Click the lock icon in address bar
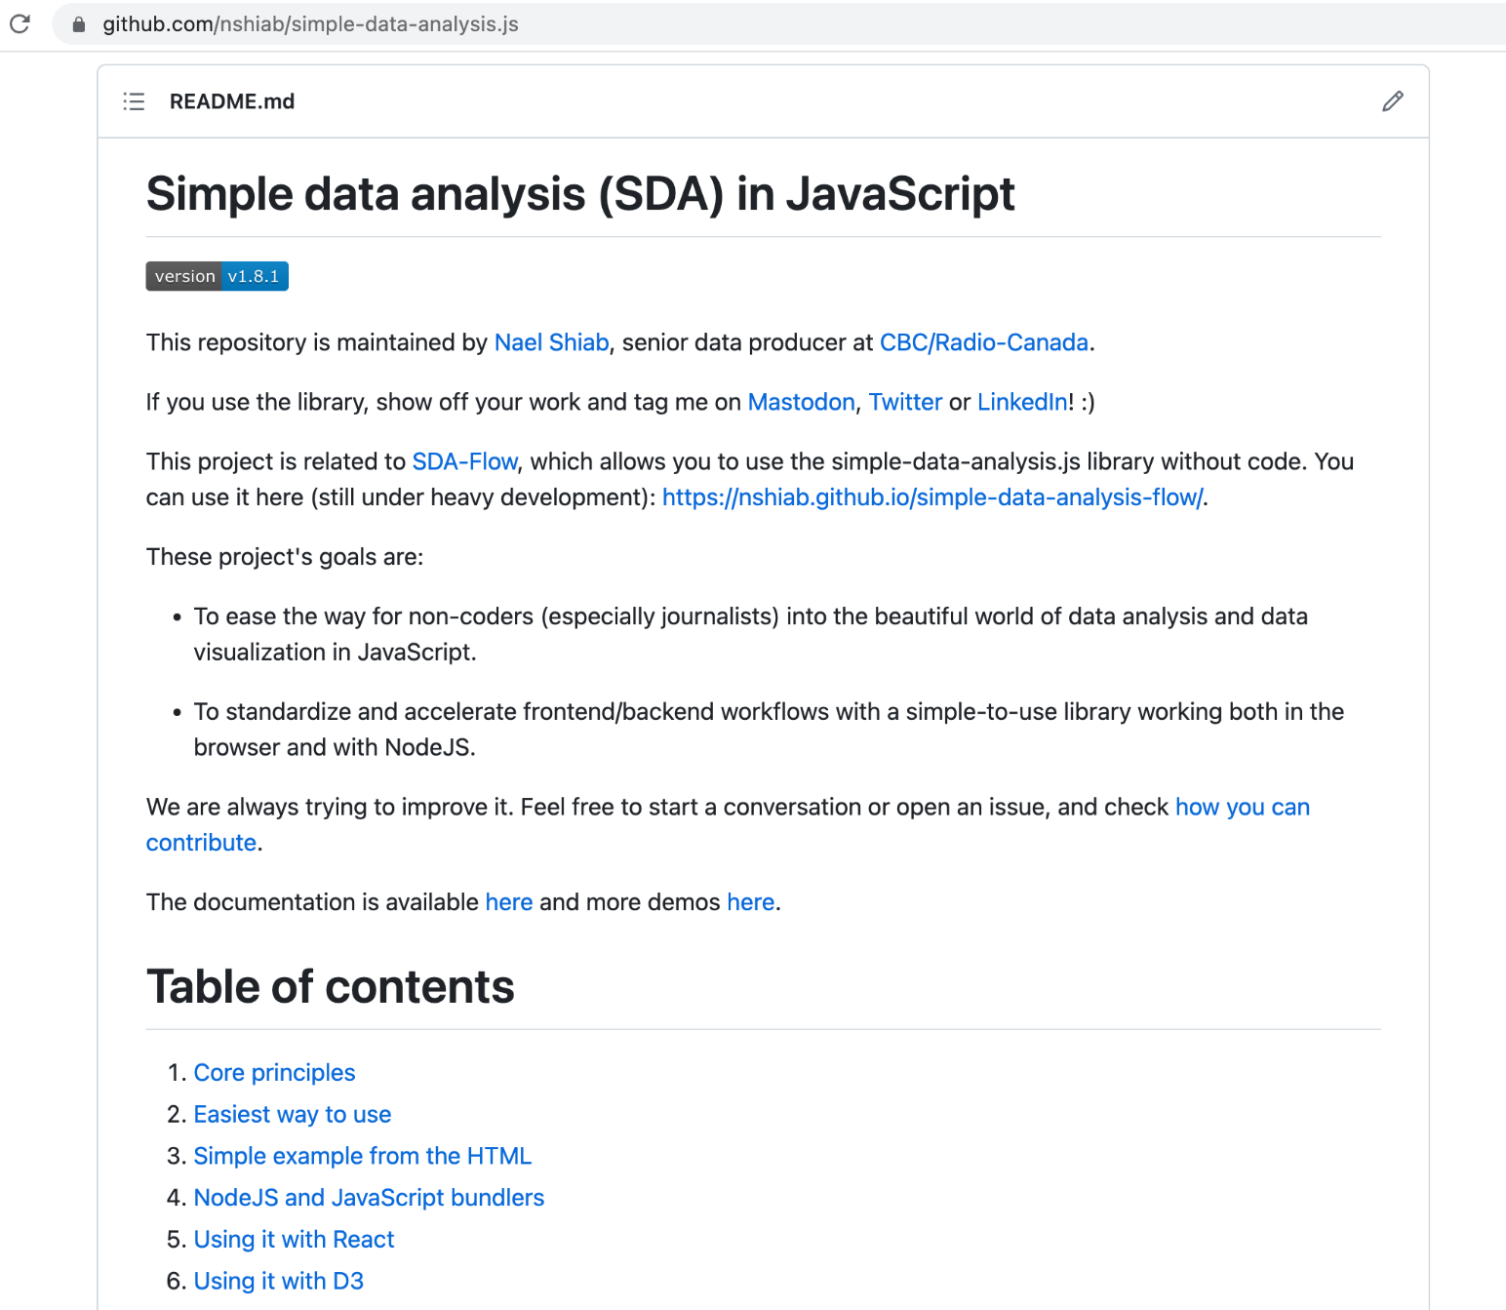The image size is (1506, 1310). (x=79, y=24)
